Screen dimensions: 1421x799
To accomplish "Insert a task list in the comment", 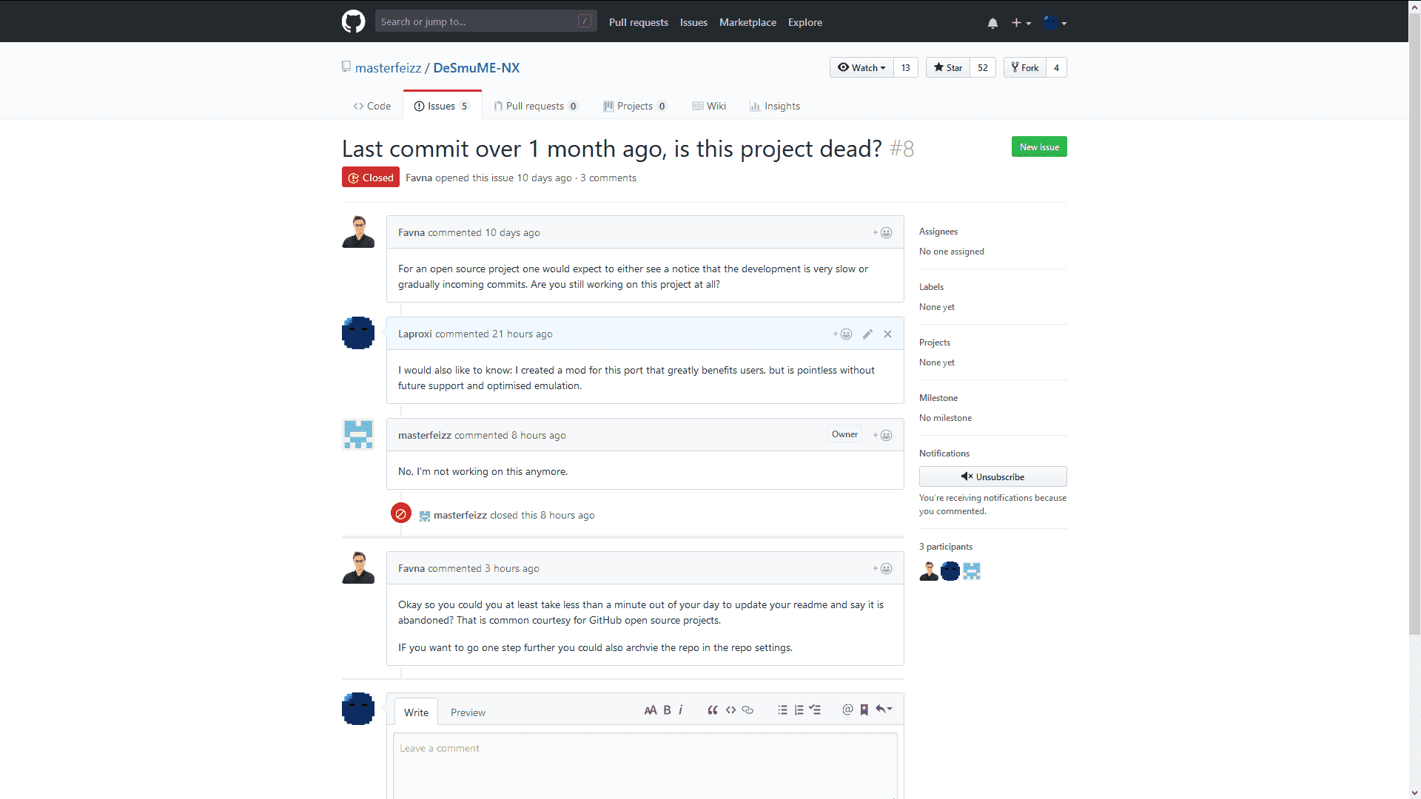I will pyautogui.click(x=815, y=710).
